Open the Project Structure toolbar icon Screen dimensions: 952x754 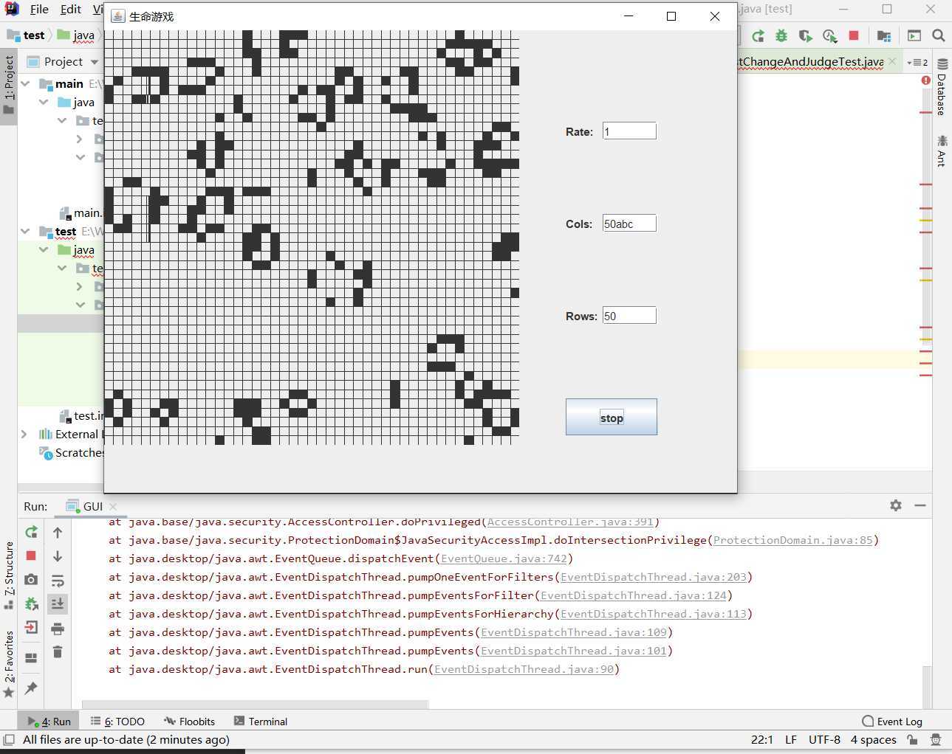pos(884,35)
